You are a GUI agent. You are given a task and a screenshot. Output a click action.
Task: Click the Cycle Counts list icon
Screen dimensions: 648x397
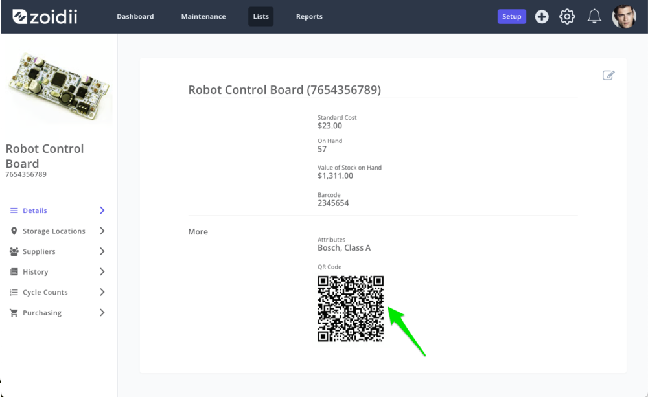click(x=14, y=293)
